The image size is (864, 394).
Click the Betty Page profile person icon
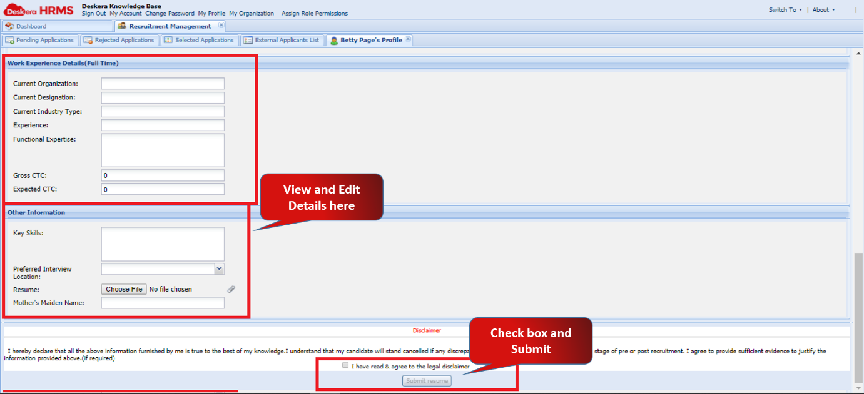click(x=334, y=39)
